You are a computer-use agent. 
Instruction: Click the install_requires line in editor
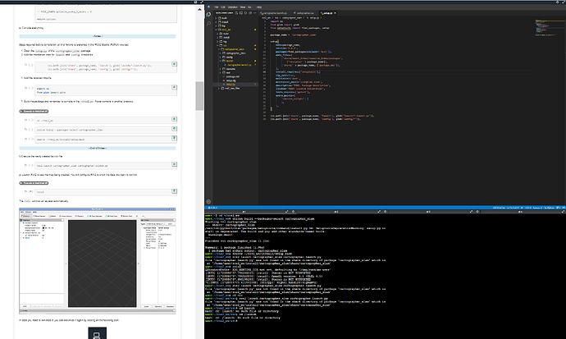tap(298, 72)
